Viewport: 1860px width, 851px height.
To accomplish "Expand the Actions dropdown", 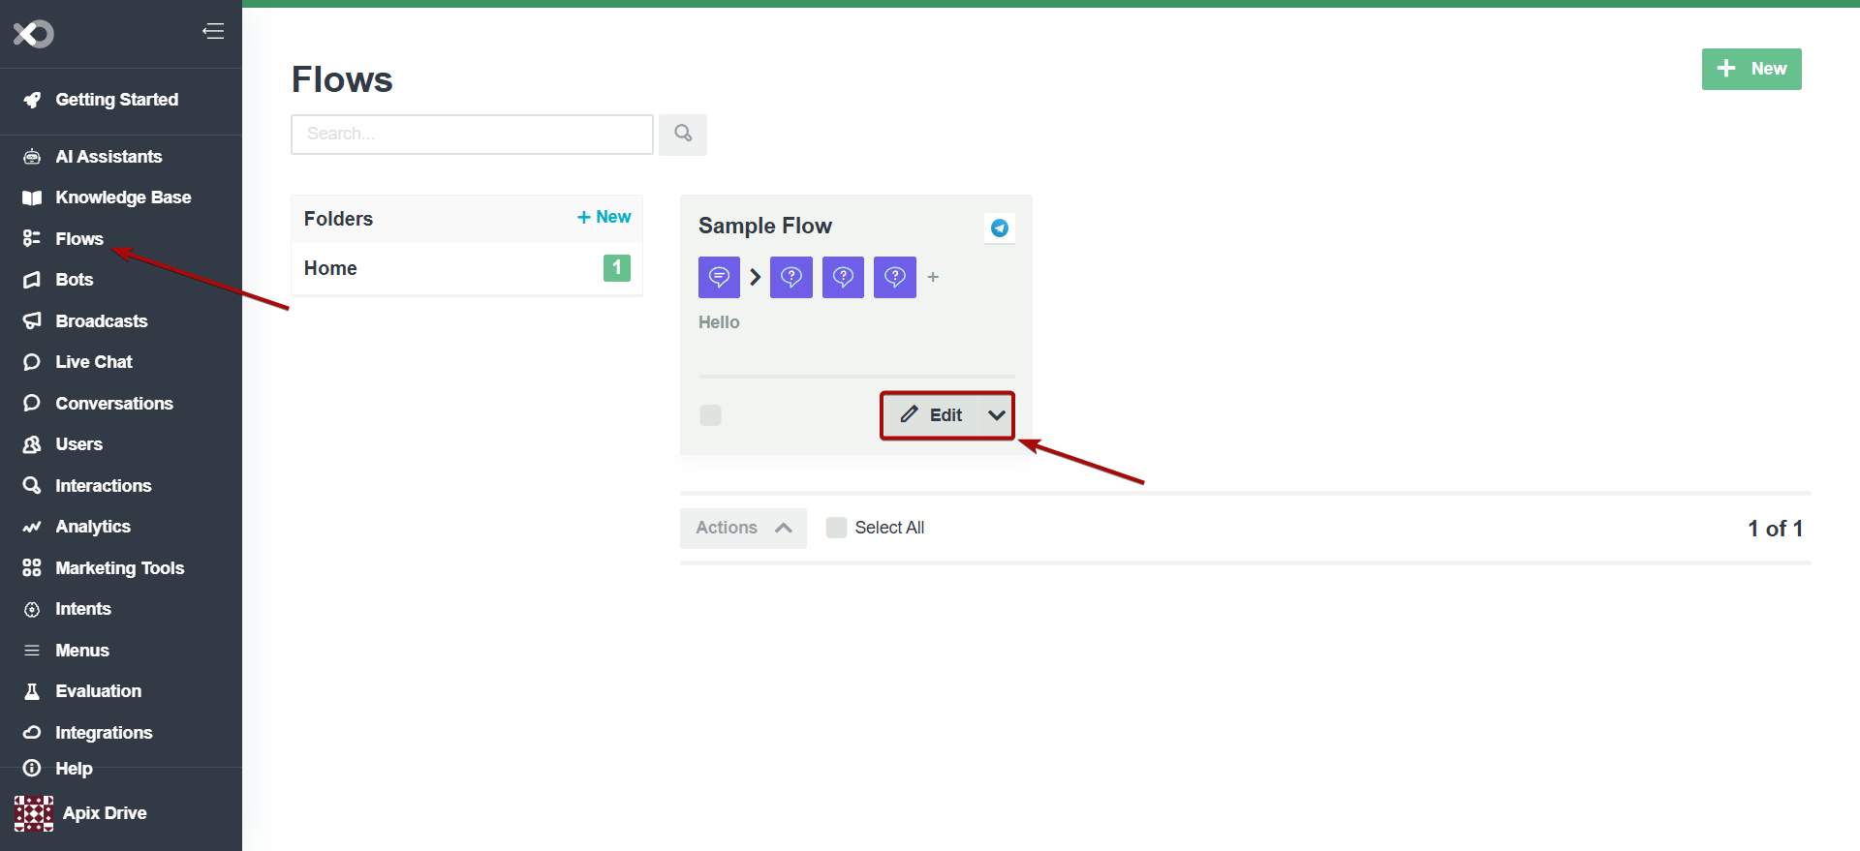I will (x=743, y=528).
